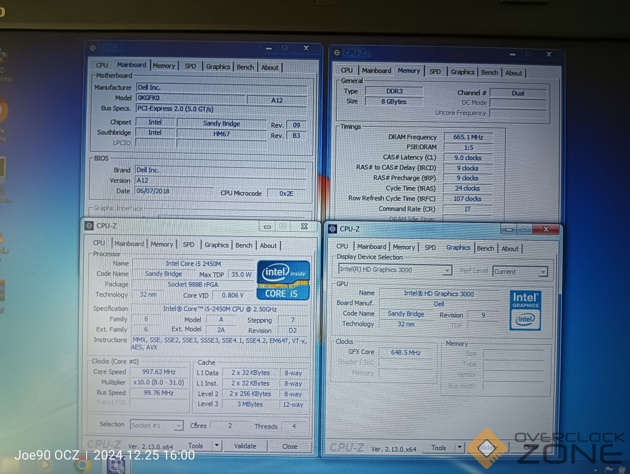Viewport: 630px width, 474px height.
Task: Click the GFX Core clock value '648.5 MHz'
Action: click(406, 353)
